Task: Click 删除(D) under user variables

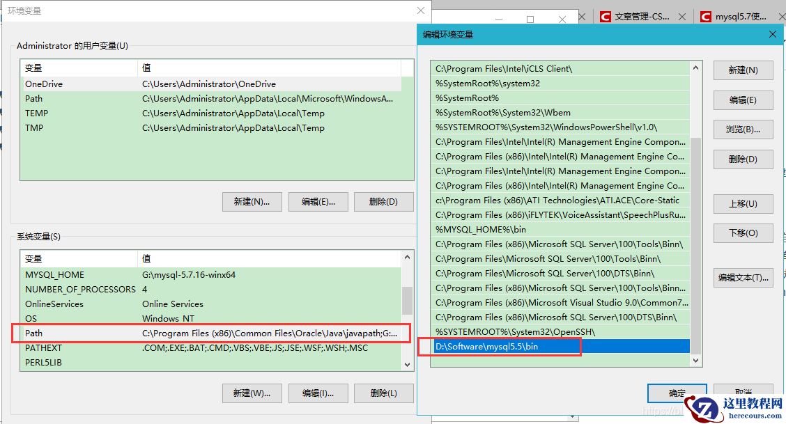Action: (x=383, y=202)
